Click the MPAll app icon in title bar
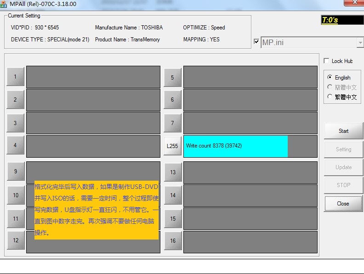Viewport: 364px width, 274px height. point(4,4)
